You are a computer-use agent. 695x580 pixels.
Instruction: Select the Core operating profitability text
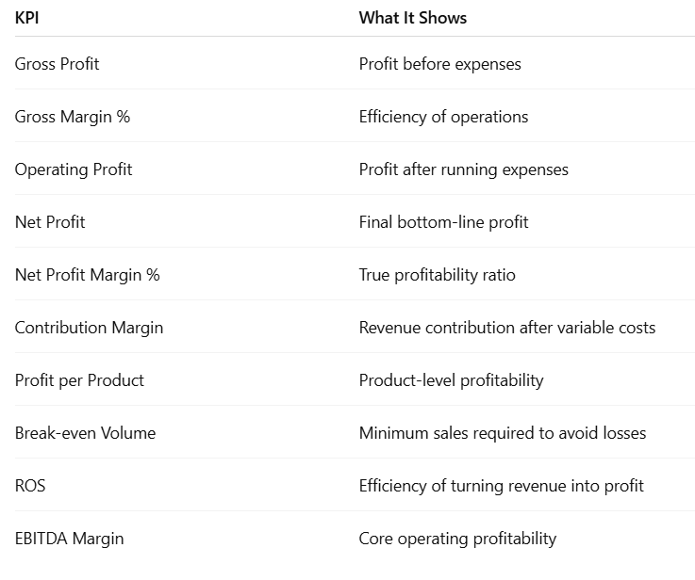(x=457, y=539)
